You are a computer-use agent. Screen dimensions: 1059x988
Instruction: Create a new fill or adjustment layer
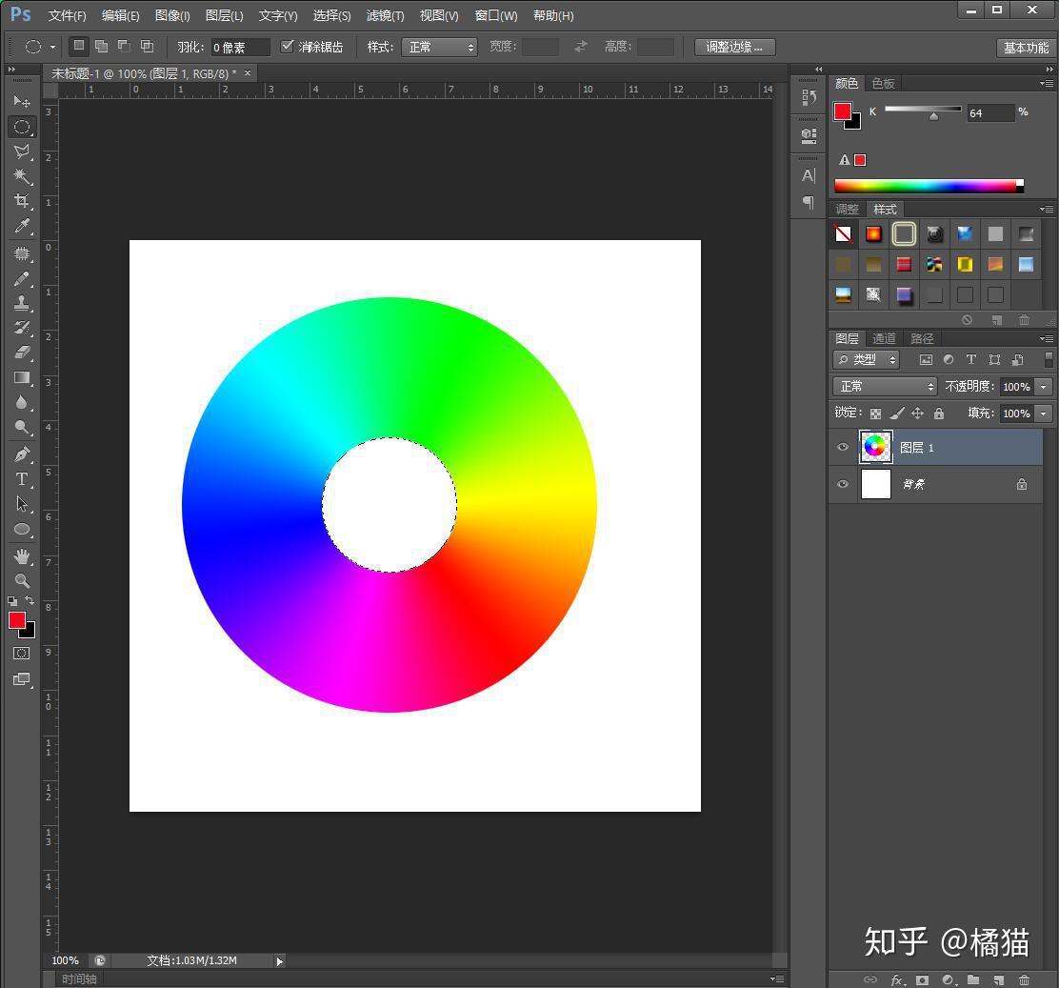point(946,979)
